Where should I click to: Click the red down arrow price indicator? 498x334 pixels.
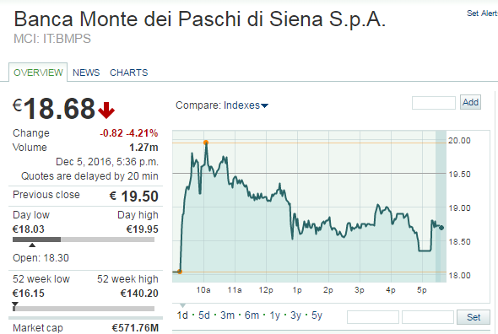106,110
